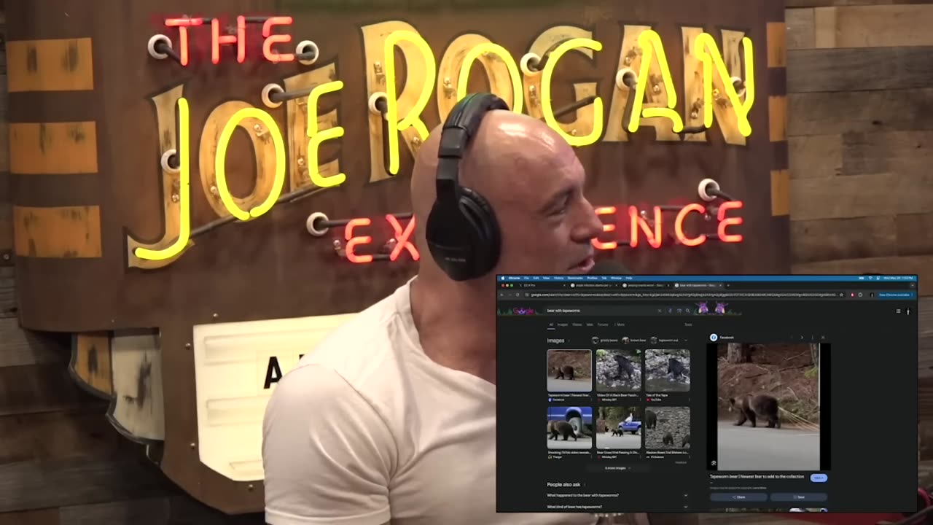Open the Window menu
The height and width of the screenshot is (525, 933).
point(616,278)
